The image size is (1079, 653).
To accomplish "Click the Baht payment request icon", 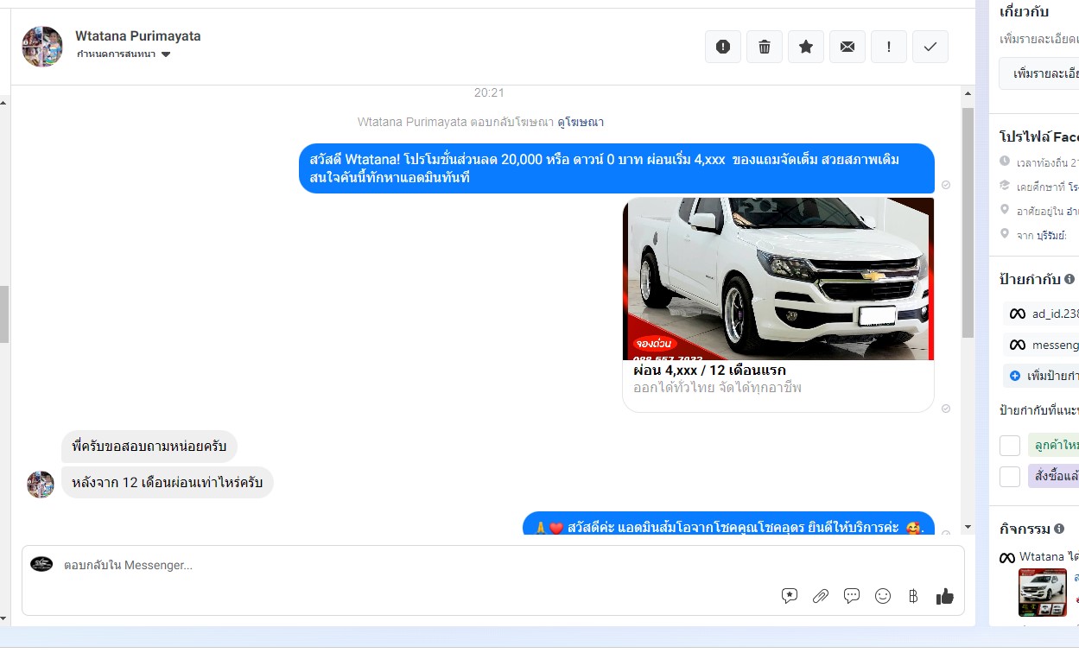I will (913, 595).
